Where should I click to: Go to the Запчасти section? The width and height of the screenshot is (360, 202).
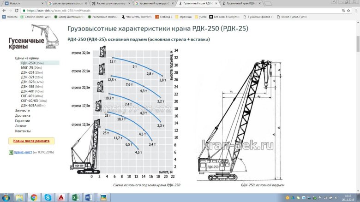(x=22, y=110)
